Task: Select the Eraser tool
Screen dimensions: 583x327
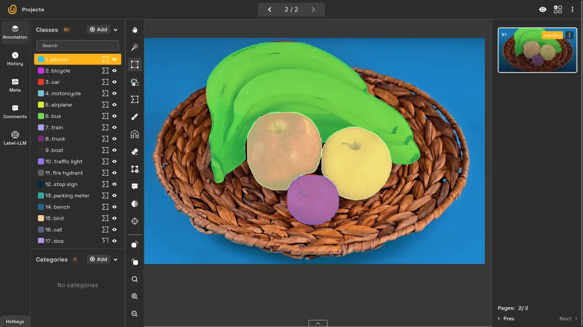Action: (135, 152)
